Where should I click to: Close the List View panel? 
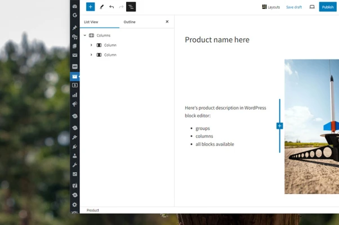tap(167, 21)
